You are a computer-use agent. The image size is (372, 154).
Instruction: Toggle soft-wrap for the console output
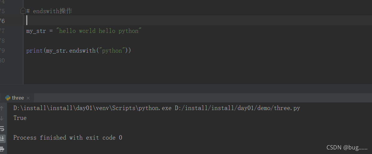[x=2, y=129]
